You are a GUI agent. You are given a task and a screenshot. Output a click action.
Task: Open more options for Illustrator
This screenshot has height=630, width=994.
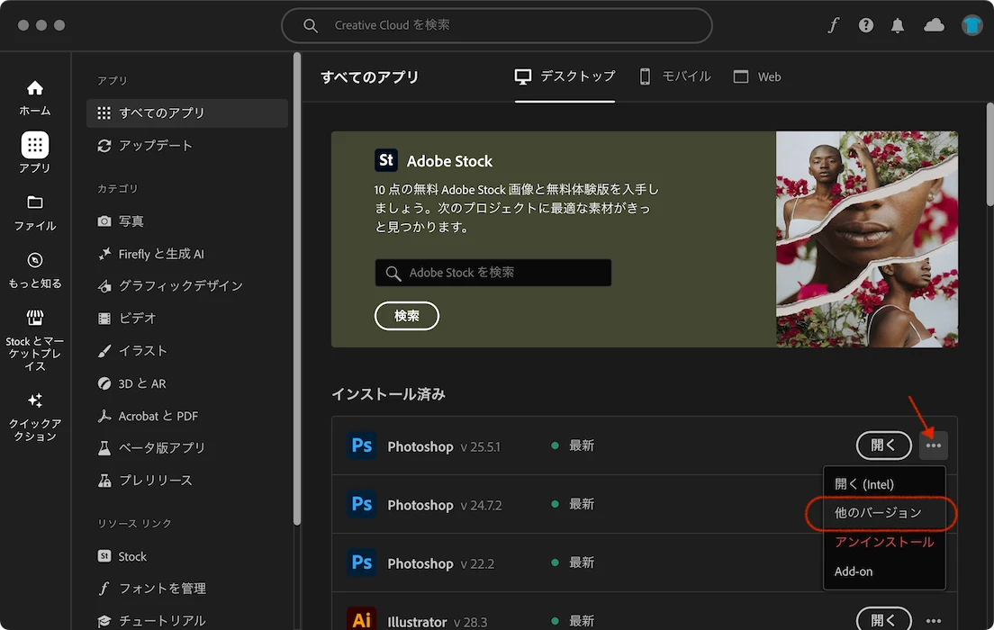click(933, 620)
